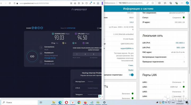Open Task View on the taskbar
The image size is (191, 105).
[x=41, y=103]
